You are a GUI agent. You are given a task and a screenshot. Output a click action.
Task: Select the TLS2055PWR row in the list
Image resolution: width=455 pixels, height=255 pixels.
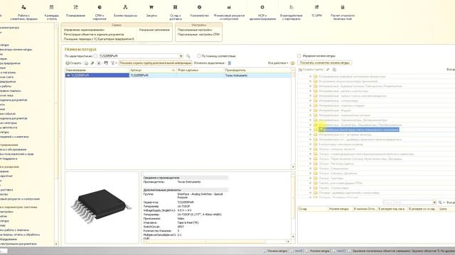click(178, 76)
